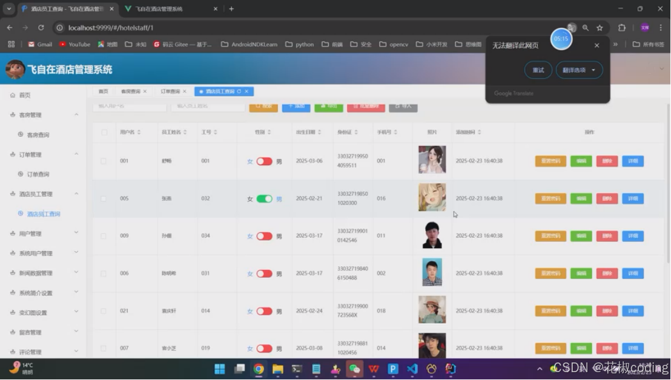
Task: Expand 留言管理 menu
Action: [43, 332]
